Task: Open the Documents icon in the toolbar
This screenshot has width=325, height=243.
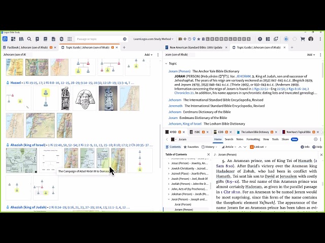Action: pyautogui.click(x=53, y=39)
